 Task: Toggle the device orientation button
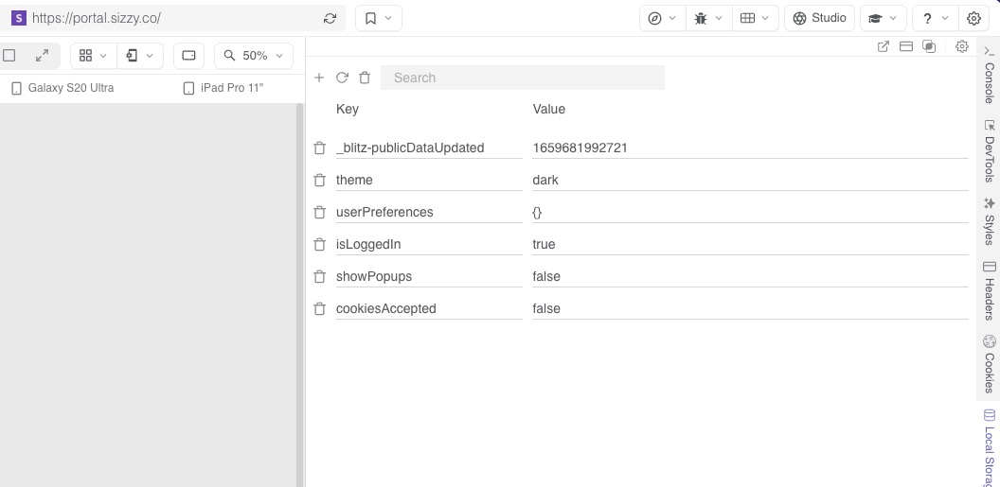(188, 56)
